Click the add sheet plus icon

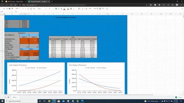tap(5, 97)
